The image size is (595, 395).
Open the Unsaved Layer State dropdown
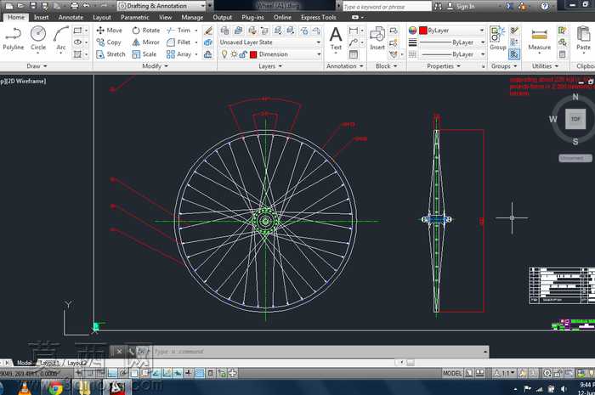point(270,42)
